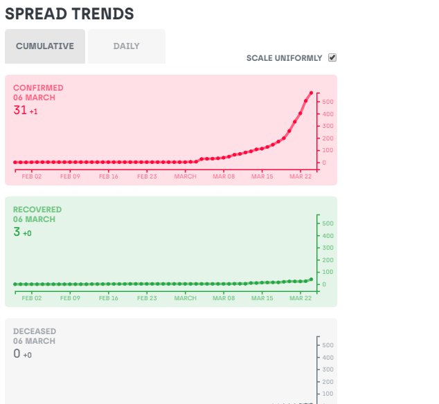The image size is (439, 404).
Task: Click the first data point on Recovered chart
Action: click(15, 284)
